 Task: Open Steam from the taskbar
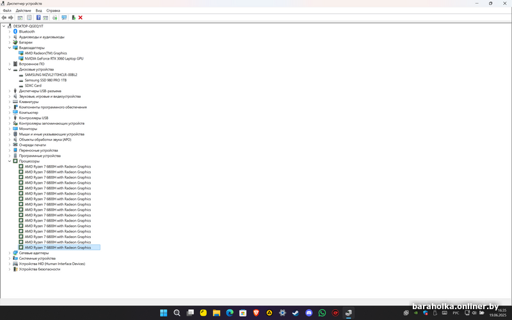point(296,313)
